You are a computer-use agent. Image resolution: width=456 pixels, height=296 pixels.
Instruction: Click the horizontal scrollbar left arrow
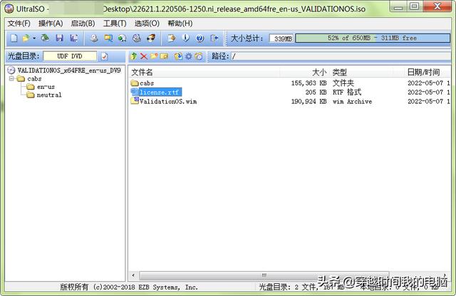(133, 275)
